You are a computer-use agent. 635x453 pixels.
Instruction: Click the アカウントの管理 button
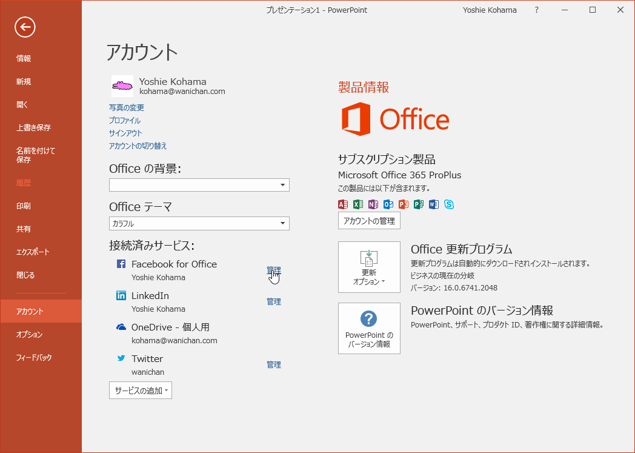click(370, 220)
